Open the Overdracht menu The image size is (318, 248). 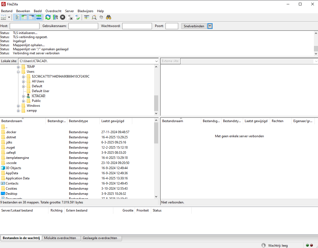click(x=53, y=11)
